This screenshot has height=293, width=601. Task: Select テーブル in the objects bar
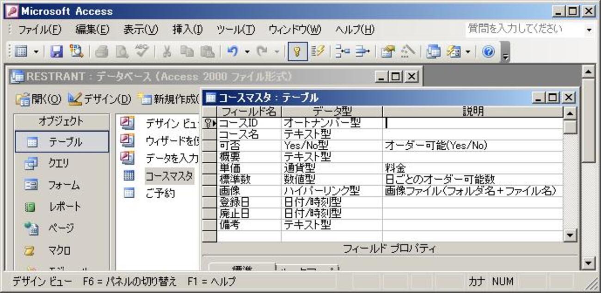tap(62, 142)
